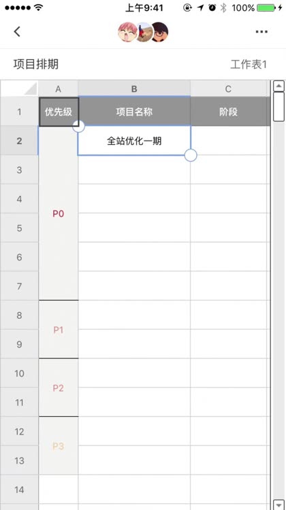Screen dimensions: 286x510
Task: Click the 项目排期 document title
Action: [36, 64]
